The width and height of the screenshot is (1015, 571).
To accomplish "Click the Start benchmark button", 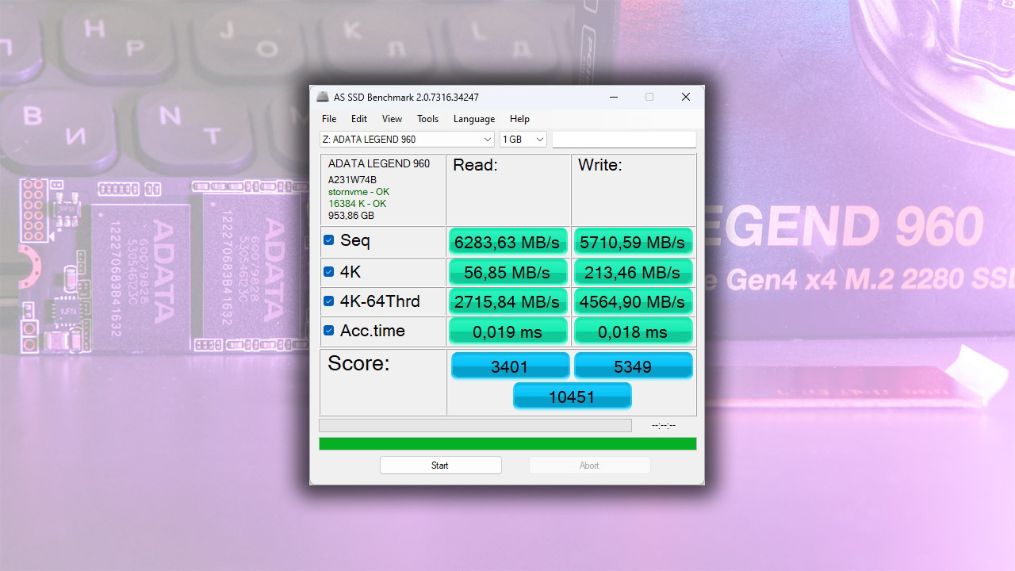I will [x=440, y=466].
